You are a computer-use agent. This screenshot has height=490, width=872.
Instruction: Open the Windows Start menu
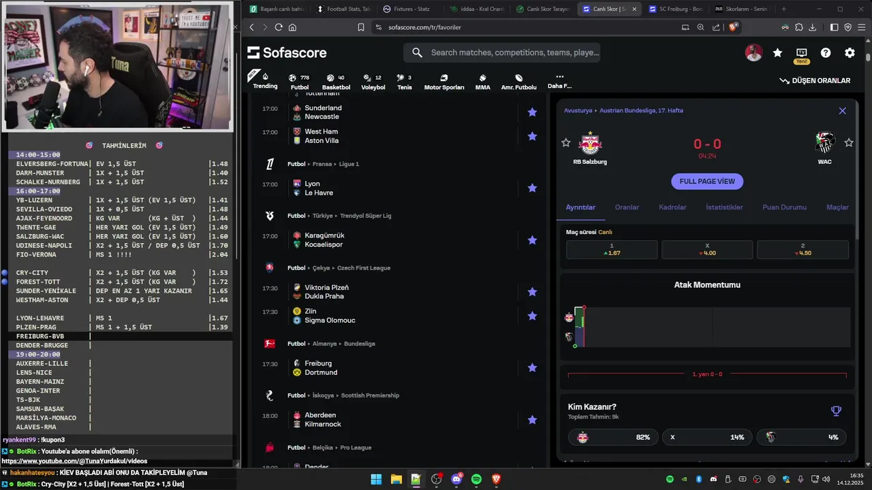376,479
